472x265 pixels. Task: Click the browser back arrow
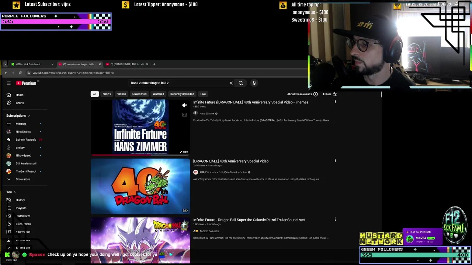pos(6,73)
